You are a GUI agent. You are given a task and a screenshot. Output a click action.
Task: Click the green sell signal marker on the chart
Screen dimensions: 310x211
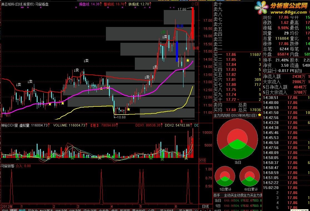[163, 32]
